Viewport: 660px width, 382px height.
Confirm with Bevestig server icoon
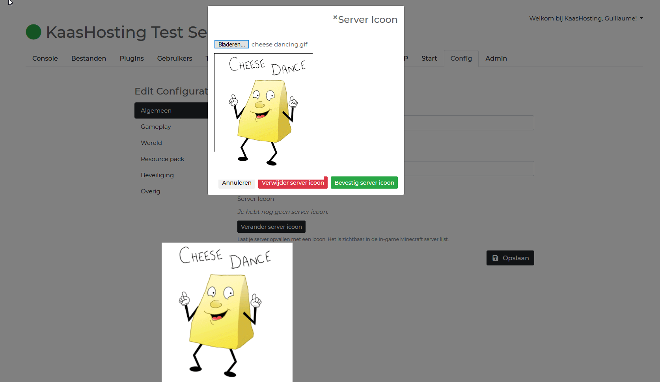(x=364, y=183)
